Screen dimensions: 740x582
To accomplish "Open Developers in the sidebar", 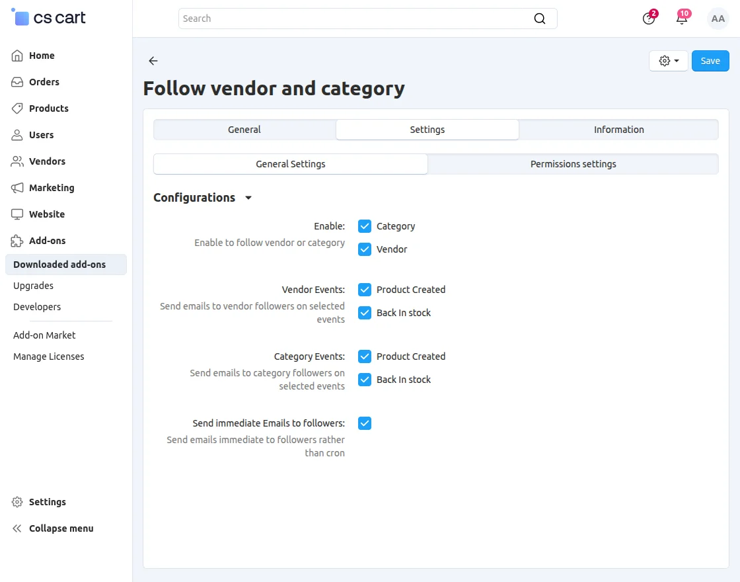I will [37, 307].
